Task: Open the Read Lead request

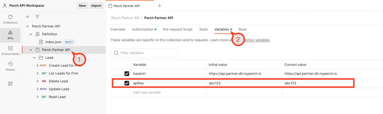Action: (57, 97)
